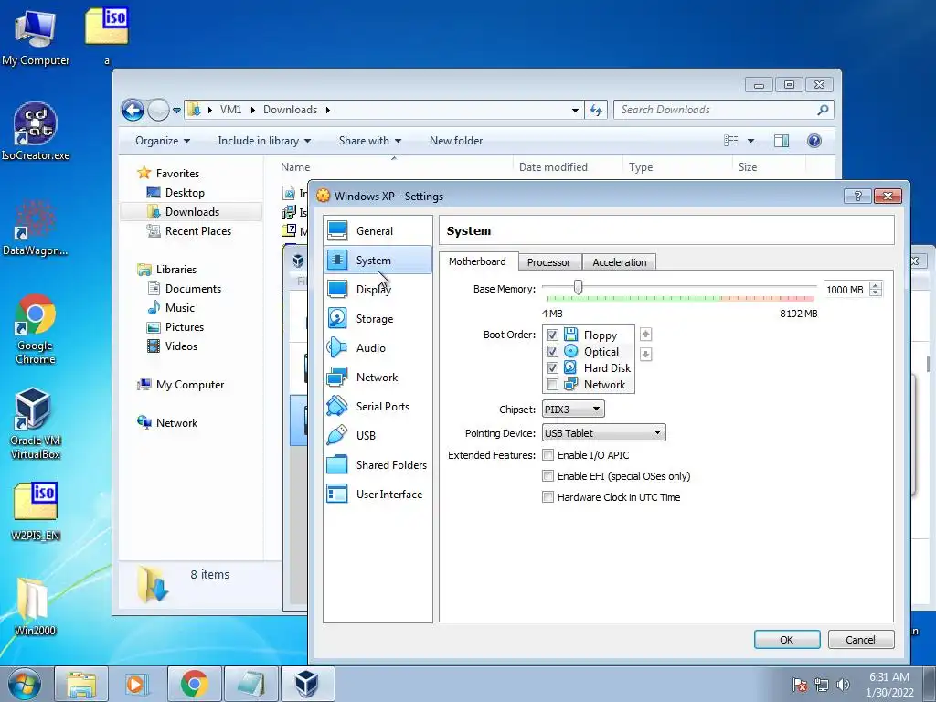936x702 pixels.
Task: Switch to the Acceleration tab
Action: [619, 262]
